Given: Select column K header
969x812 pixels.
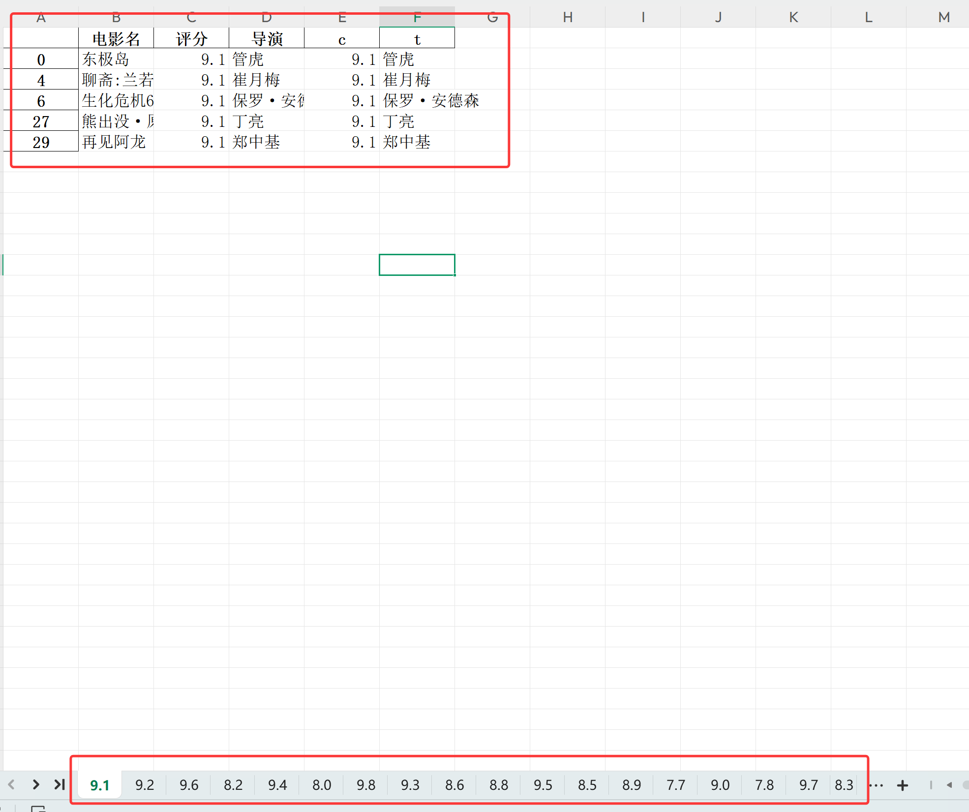Looking at the screenshot, I should pyautogui.click(x=793, y=17).
